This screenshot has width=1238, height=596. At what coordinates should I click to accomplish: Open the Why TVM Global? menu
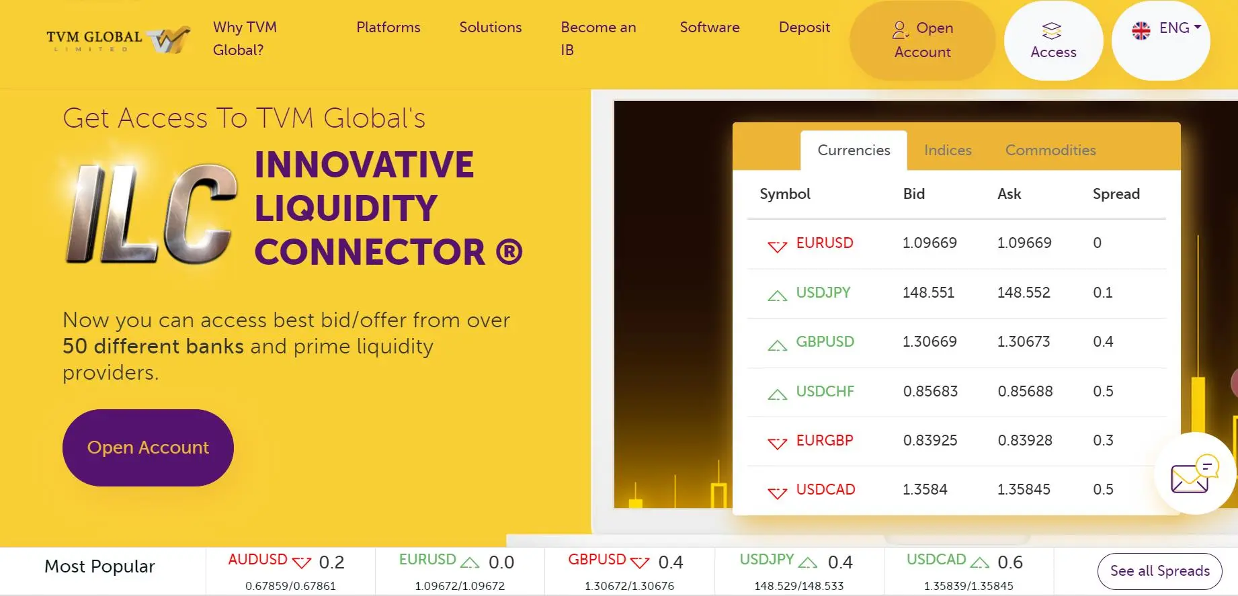(x=245, y=38)
